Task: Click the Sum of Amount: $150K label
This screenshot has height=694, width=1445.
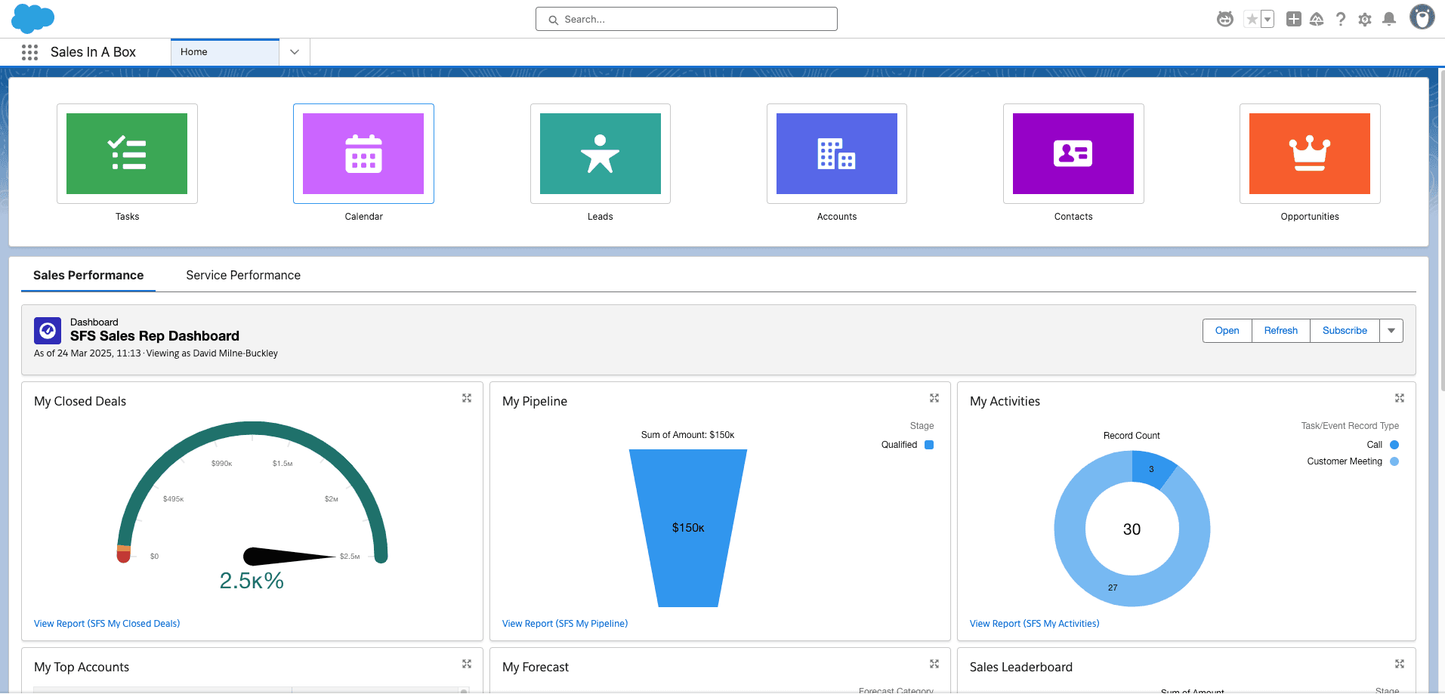Action: click(x=688, y=435)
